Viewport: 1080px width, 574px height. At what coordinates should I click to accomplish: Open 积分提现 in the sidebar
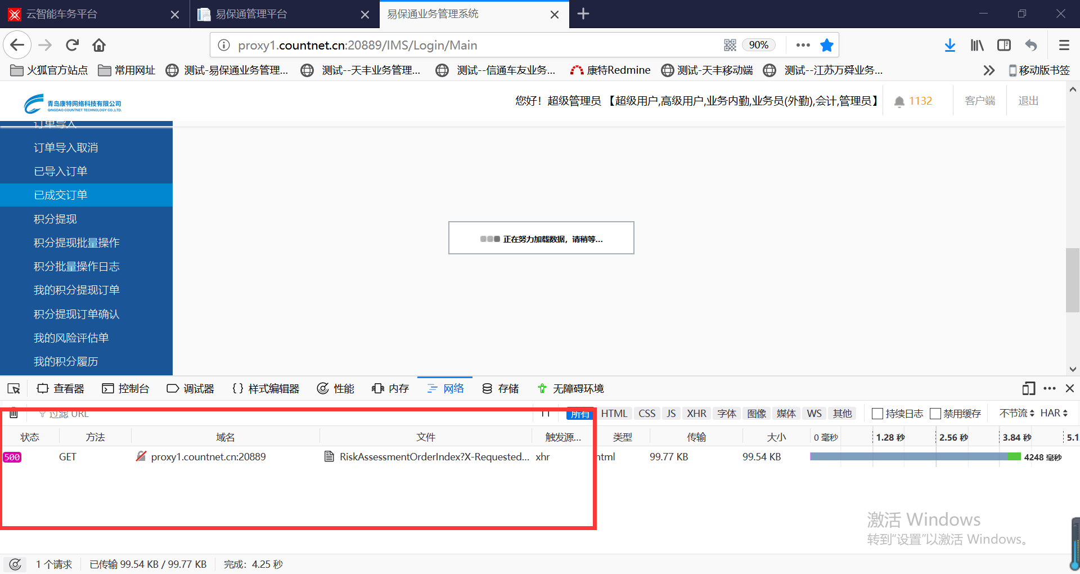click(x=55, y=219)
